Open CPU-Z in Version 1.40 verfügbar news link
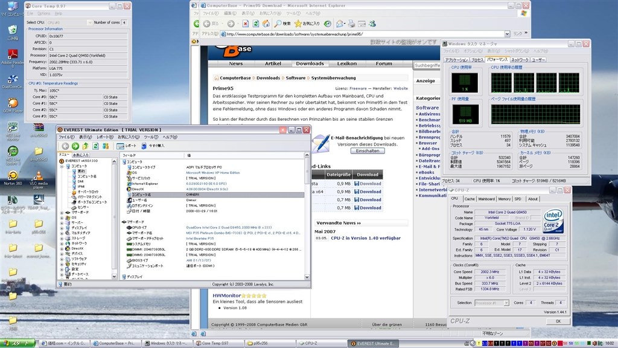Screen dimensions: 618x348 366,238
